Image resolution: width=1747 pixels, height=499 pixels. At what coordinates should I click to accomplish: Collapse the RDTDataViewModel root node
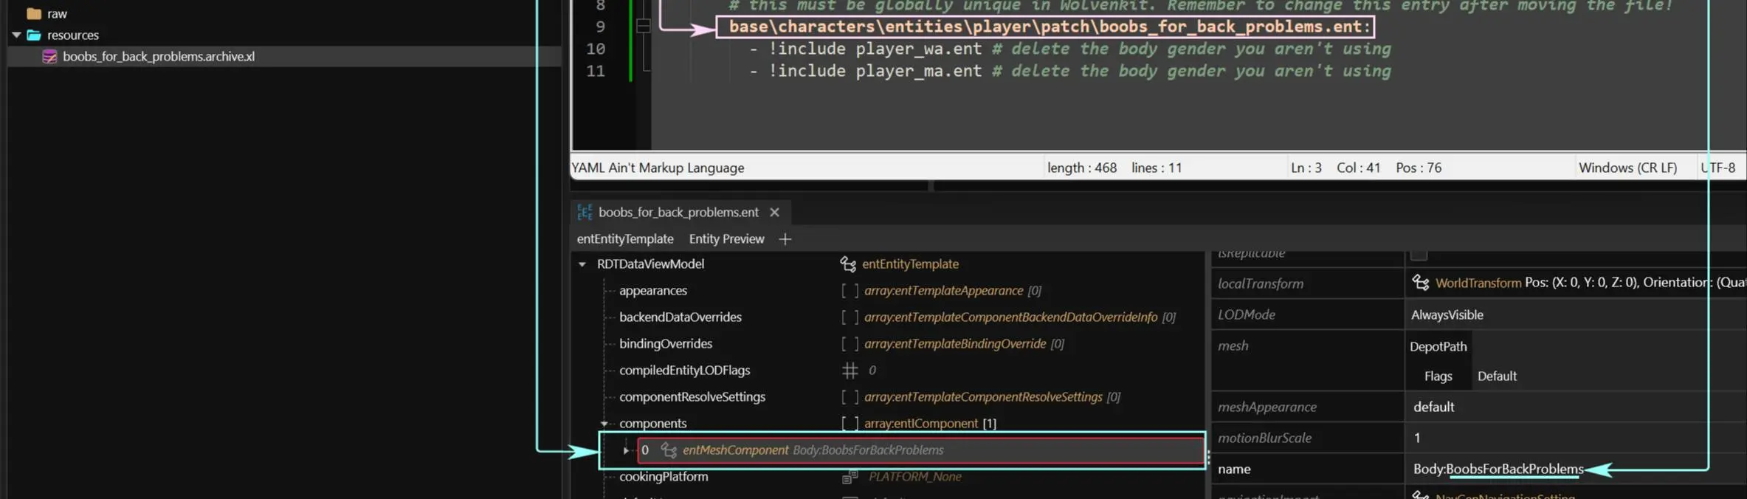point(582,264)
